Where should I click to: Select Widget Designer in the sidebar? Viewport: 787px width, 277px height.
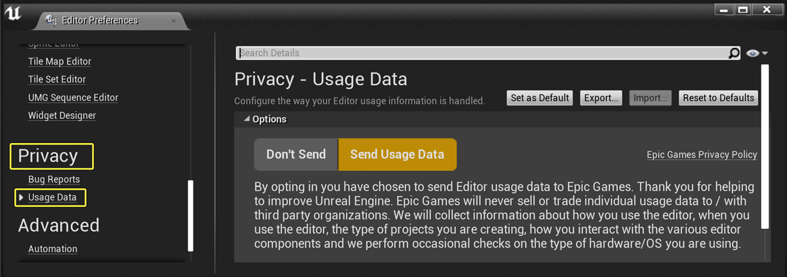pos(62,116)
